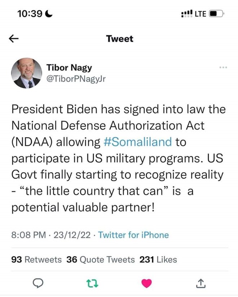This screenshot has width=238, height=297.
Task: Tap the Tweet header title
Action: point(119,39)
